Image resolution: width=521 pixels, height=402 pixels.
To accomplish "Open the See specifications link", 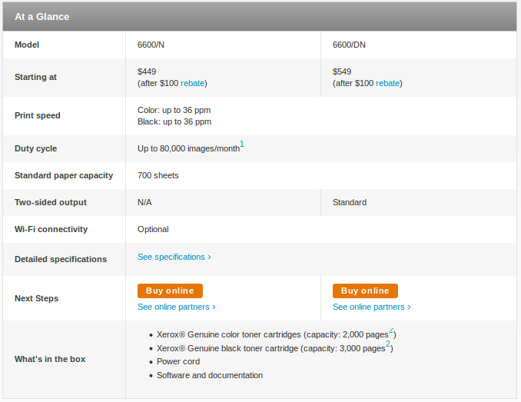I will tap(174, 257).
